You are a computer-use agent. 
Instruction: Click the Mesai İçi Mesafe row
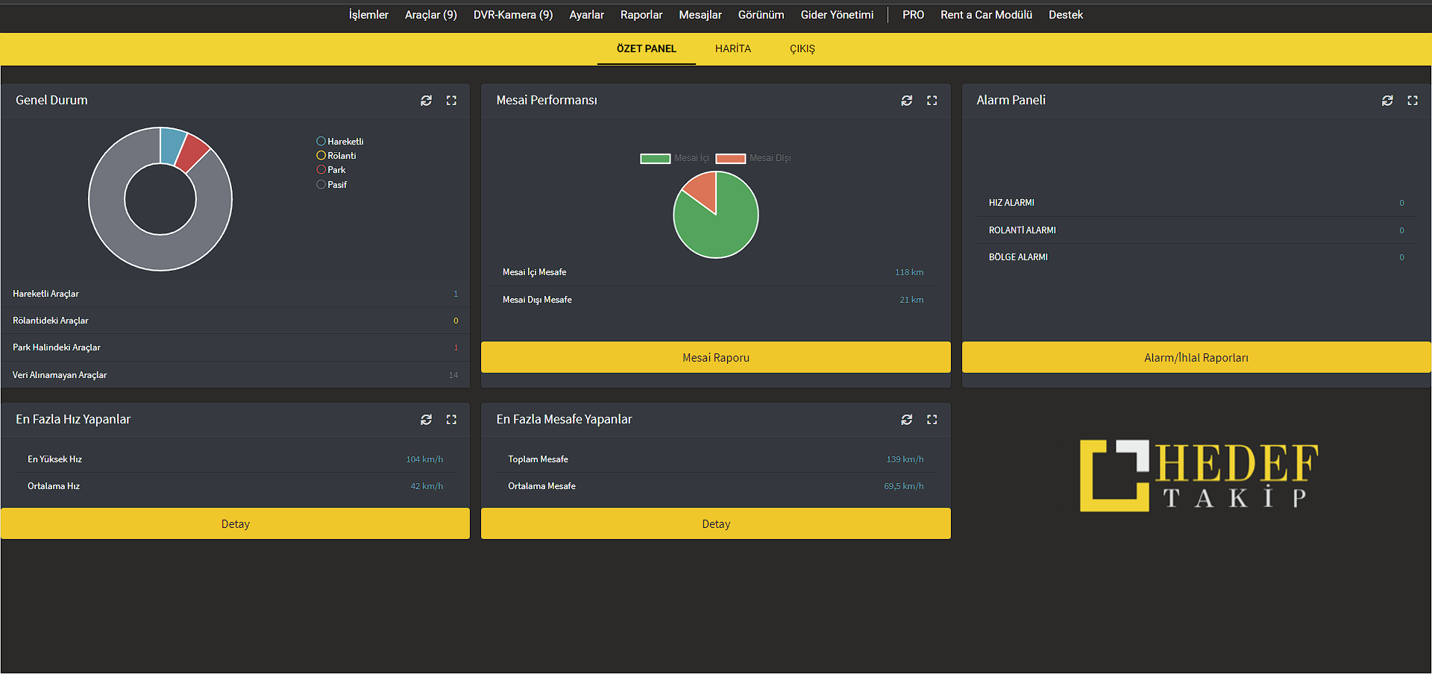coord(713,272)
